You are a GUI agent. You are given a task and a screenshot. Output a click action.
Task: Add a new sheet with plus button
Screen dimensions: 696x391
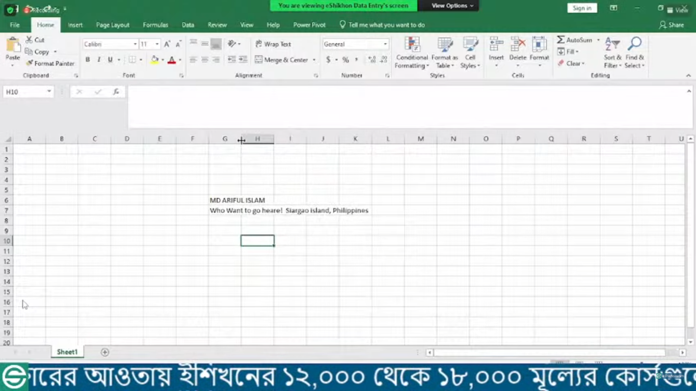[105, 352]
